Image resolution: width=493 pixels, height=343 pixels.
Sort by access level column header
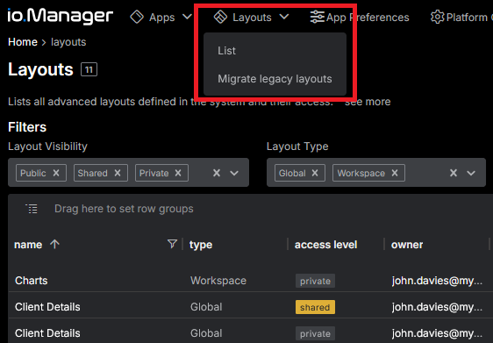325,244
